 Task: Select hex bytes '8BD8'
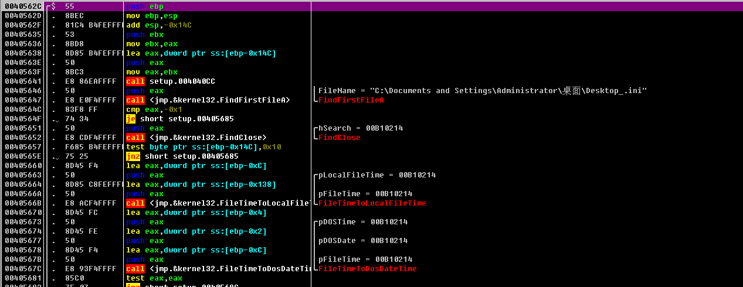[74, 44]
